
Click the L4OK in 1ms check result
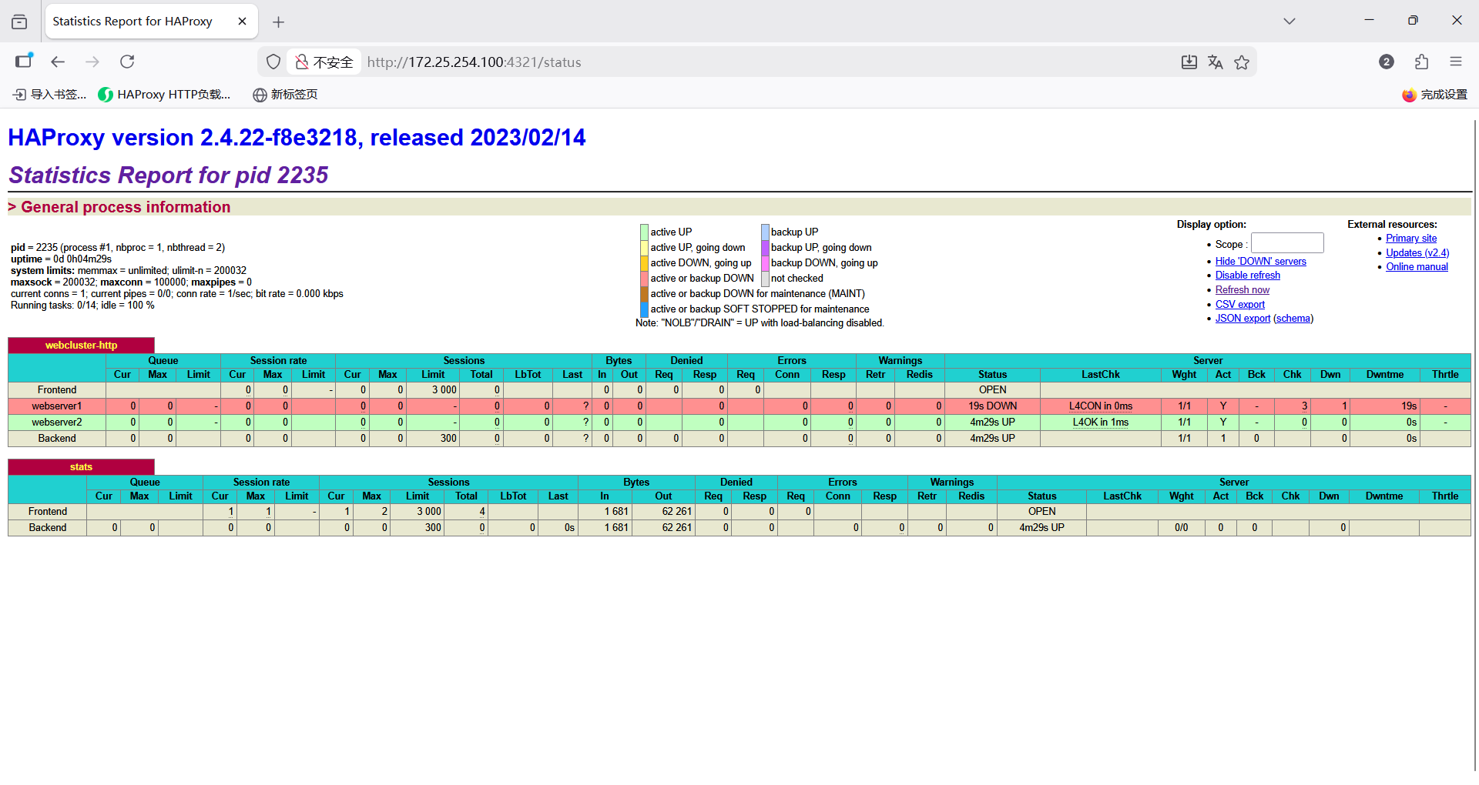coord(1100,423)
